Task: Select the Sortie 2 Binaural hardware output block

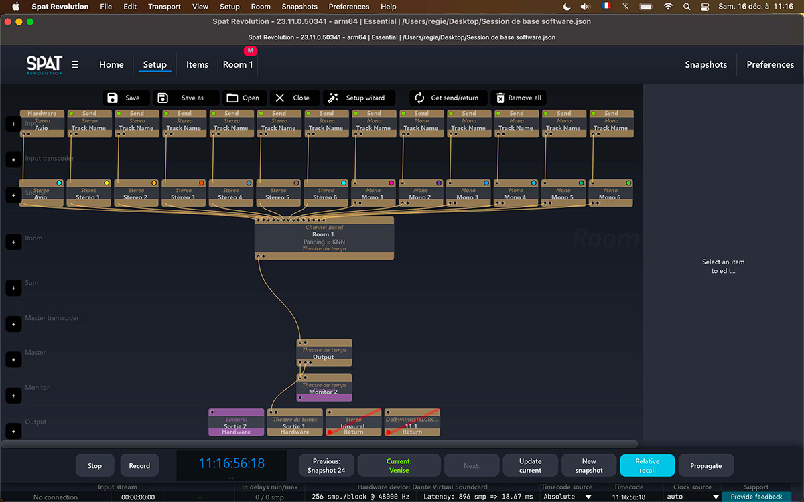Action: tap(237, 422)
